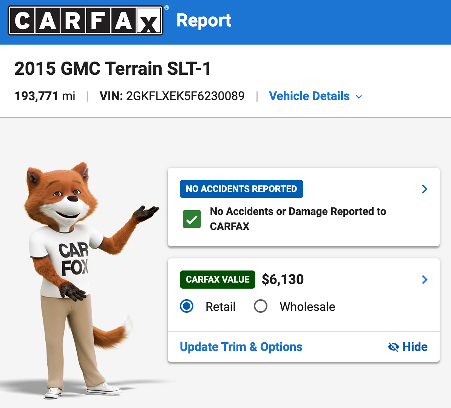Click the CARFAX logo
This screenshot has height=408, width=451.
pyautogui.click(x=85, y=20)
